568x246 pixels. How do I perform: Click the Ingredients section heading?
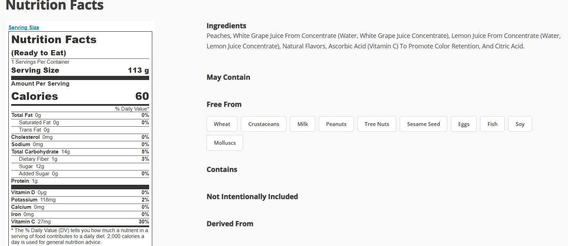pos(226,26)
